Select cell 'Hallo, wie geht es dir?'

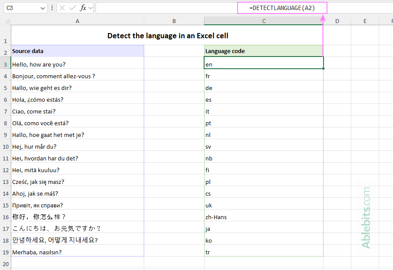pos(77,87)
